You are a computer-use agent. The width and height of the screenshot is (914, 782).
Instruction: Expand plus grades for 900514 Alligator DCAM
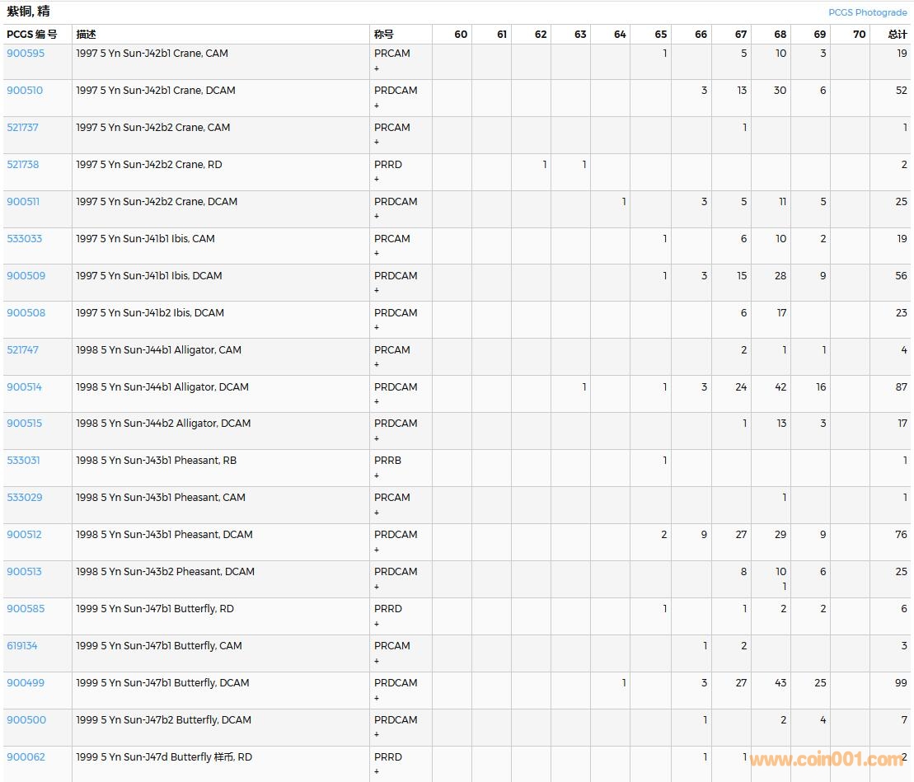pos(377,402)
